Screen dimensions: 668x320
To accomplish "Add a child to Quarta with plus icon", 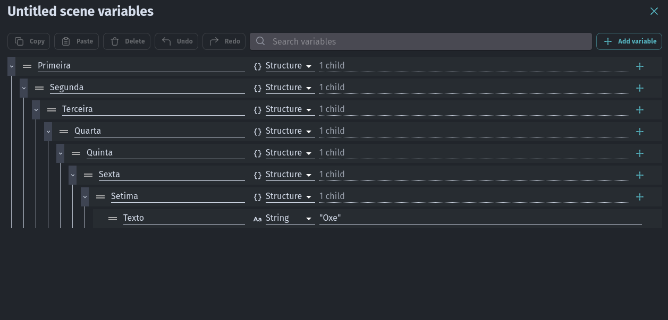I will click(640, 132).
